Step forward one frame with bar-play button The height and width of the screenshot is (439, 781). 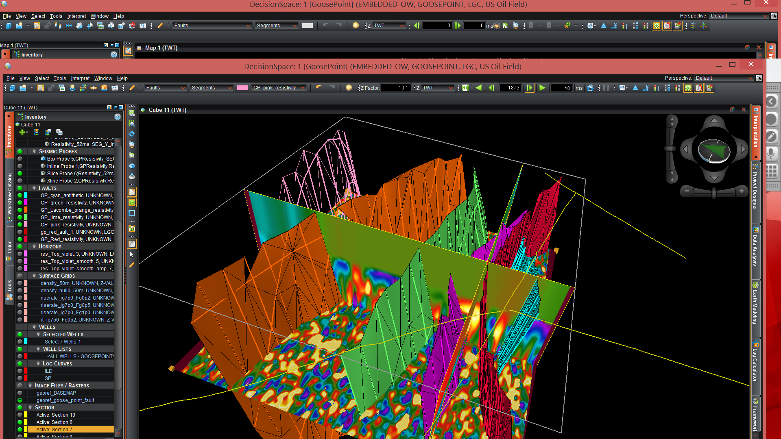(529, 88)
